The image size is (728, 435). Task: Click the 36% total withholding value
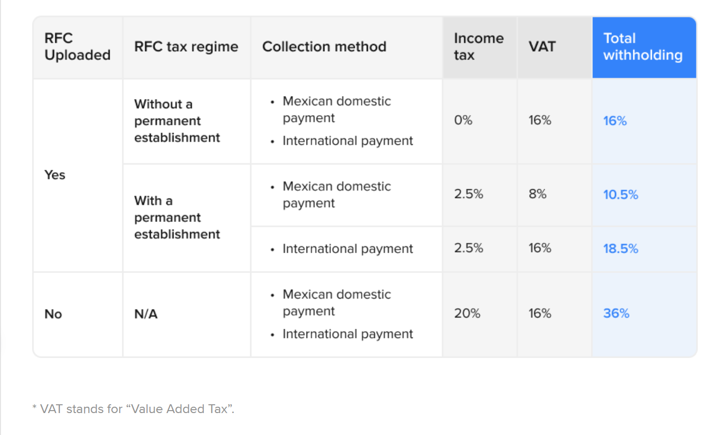[x=616, y=314]
